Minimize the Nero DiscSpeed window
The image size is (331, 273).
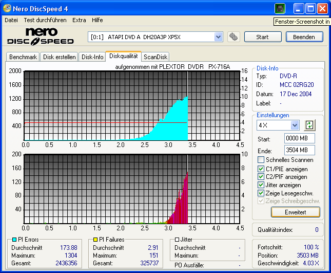click(299, 9)
